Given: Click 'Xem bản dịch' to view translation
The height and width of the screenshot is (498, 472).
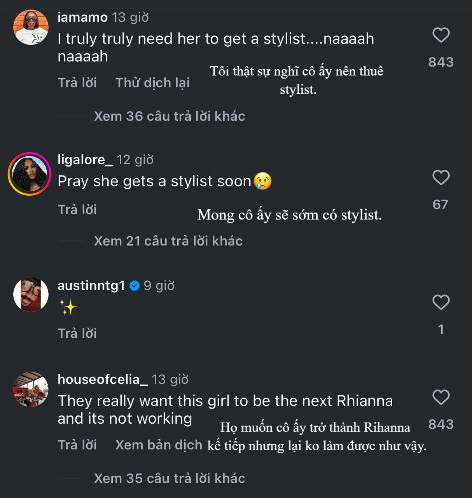Looking at the screenshot, I should click(159, 445).
